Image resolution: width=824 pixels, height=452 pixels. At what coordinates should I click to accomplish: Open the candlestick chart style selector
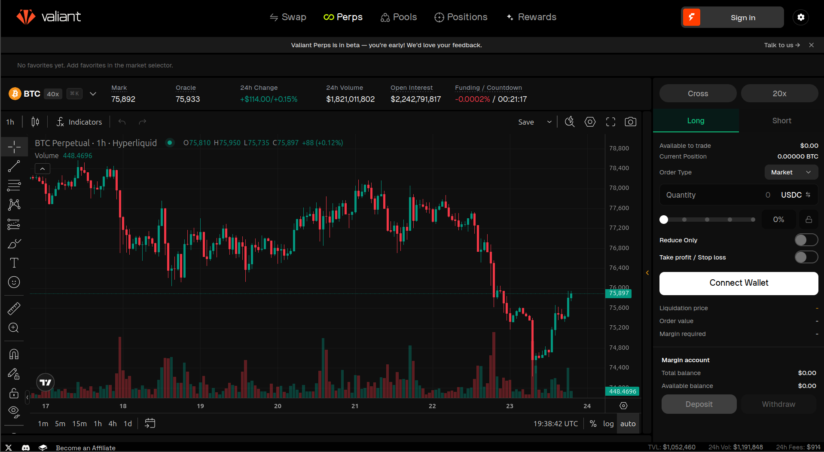click(35, 122)
